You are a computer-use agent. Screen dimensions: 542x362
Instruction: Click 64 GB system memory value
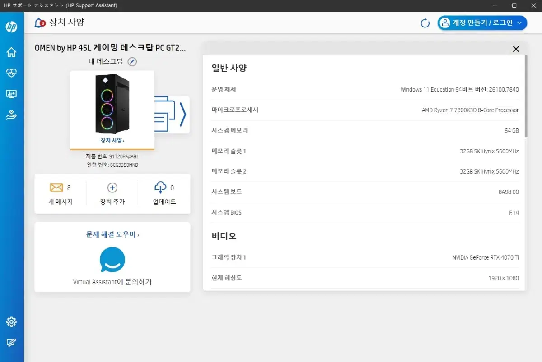click(511, 131)
